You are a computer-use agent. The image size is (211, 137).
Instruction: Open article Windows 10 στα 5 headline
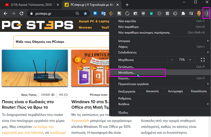[90, 104]
